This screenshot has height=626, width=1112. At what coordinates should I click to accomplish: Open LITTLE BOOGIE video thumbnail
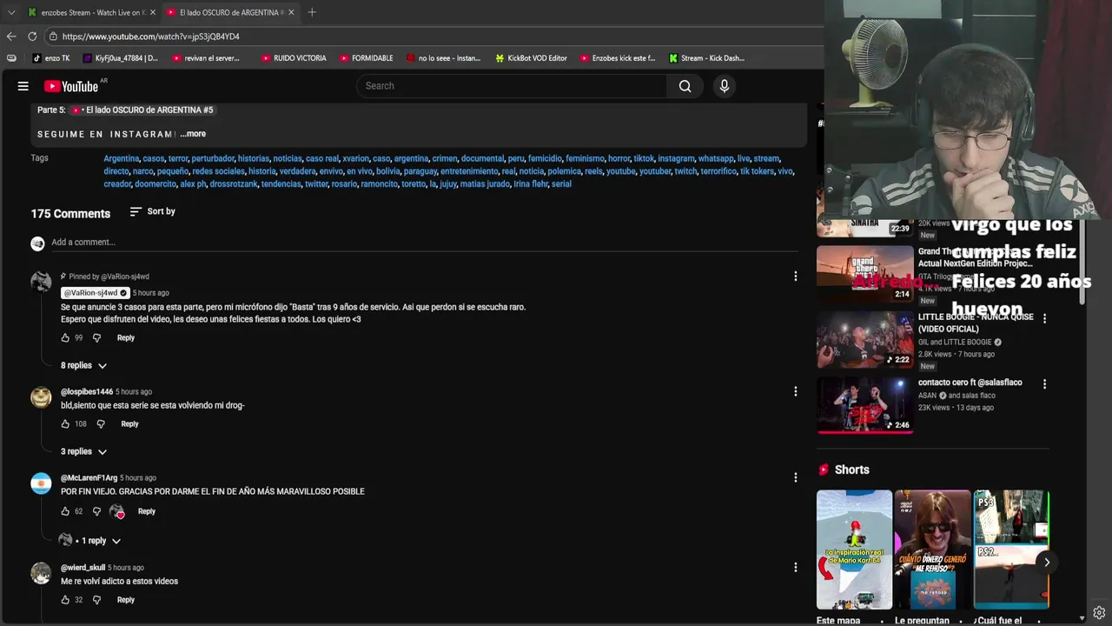(x=864, y=340)
